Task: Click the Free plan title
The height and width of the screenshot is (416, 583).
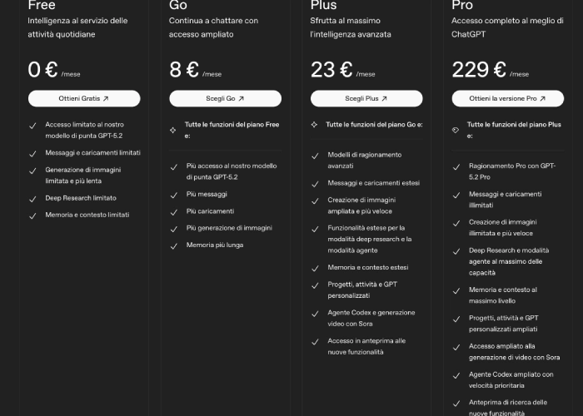Action: pos(42,6)
